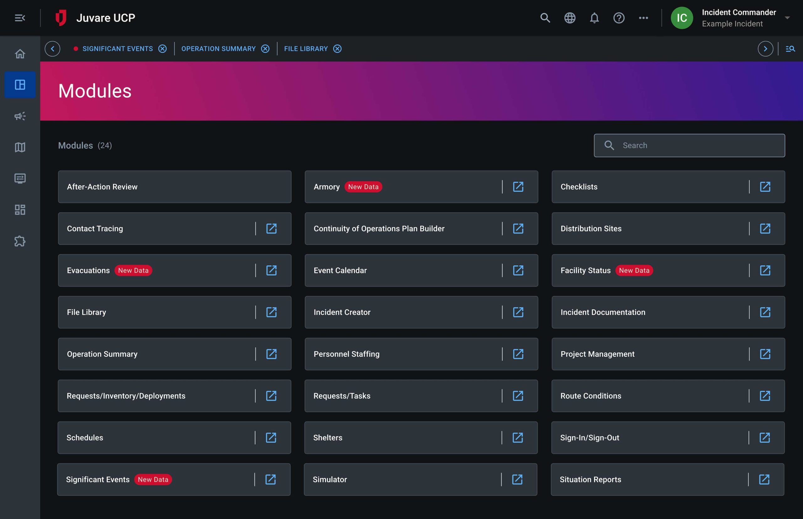Open the puzzle piece extensions icon

click(x=20, y=241)
